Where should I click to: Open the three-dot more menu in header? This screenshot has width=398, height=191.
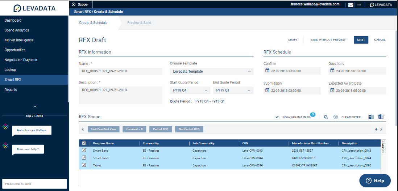[x=359, y=5]
